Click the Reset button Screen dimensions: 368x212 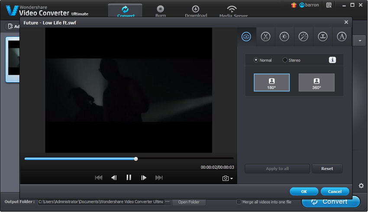pyautogui.click(x=327, y=169)
